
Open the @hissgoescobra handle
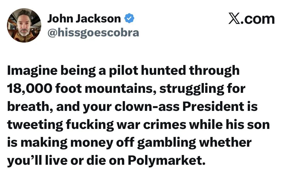click(93, 32)
